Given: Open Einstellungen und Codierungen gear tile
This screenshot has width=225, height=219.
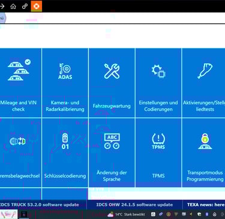Looking at the screenshot, I should click(x=158, y=83).
